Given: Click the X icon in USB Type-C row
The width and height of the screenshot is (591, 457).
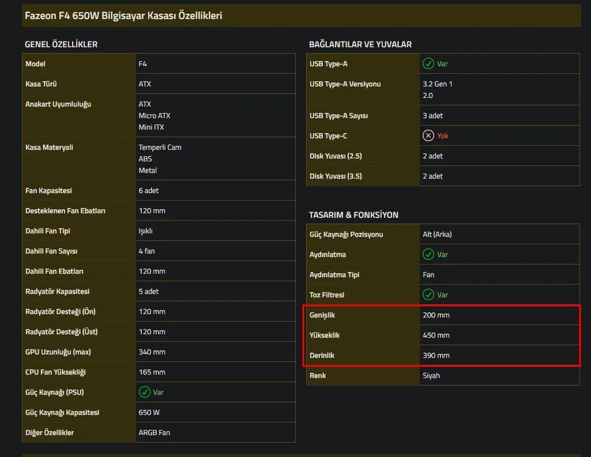Looking at the screenshot, I should [428, 135].
